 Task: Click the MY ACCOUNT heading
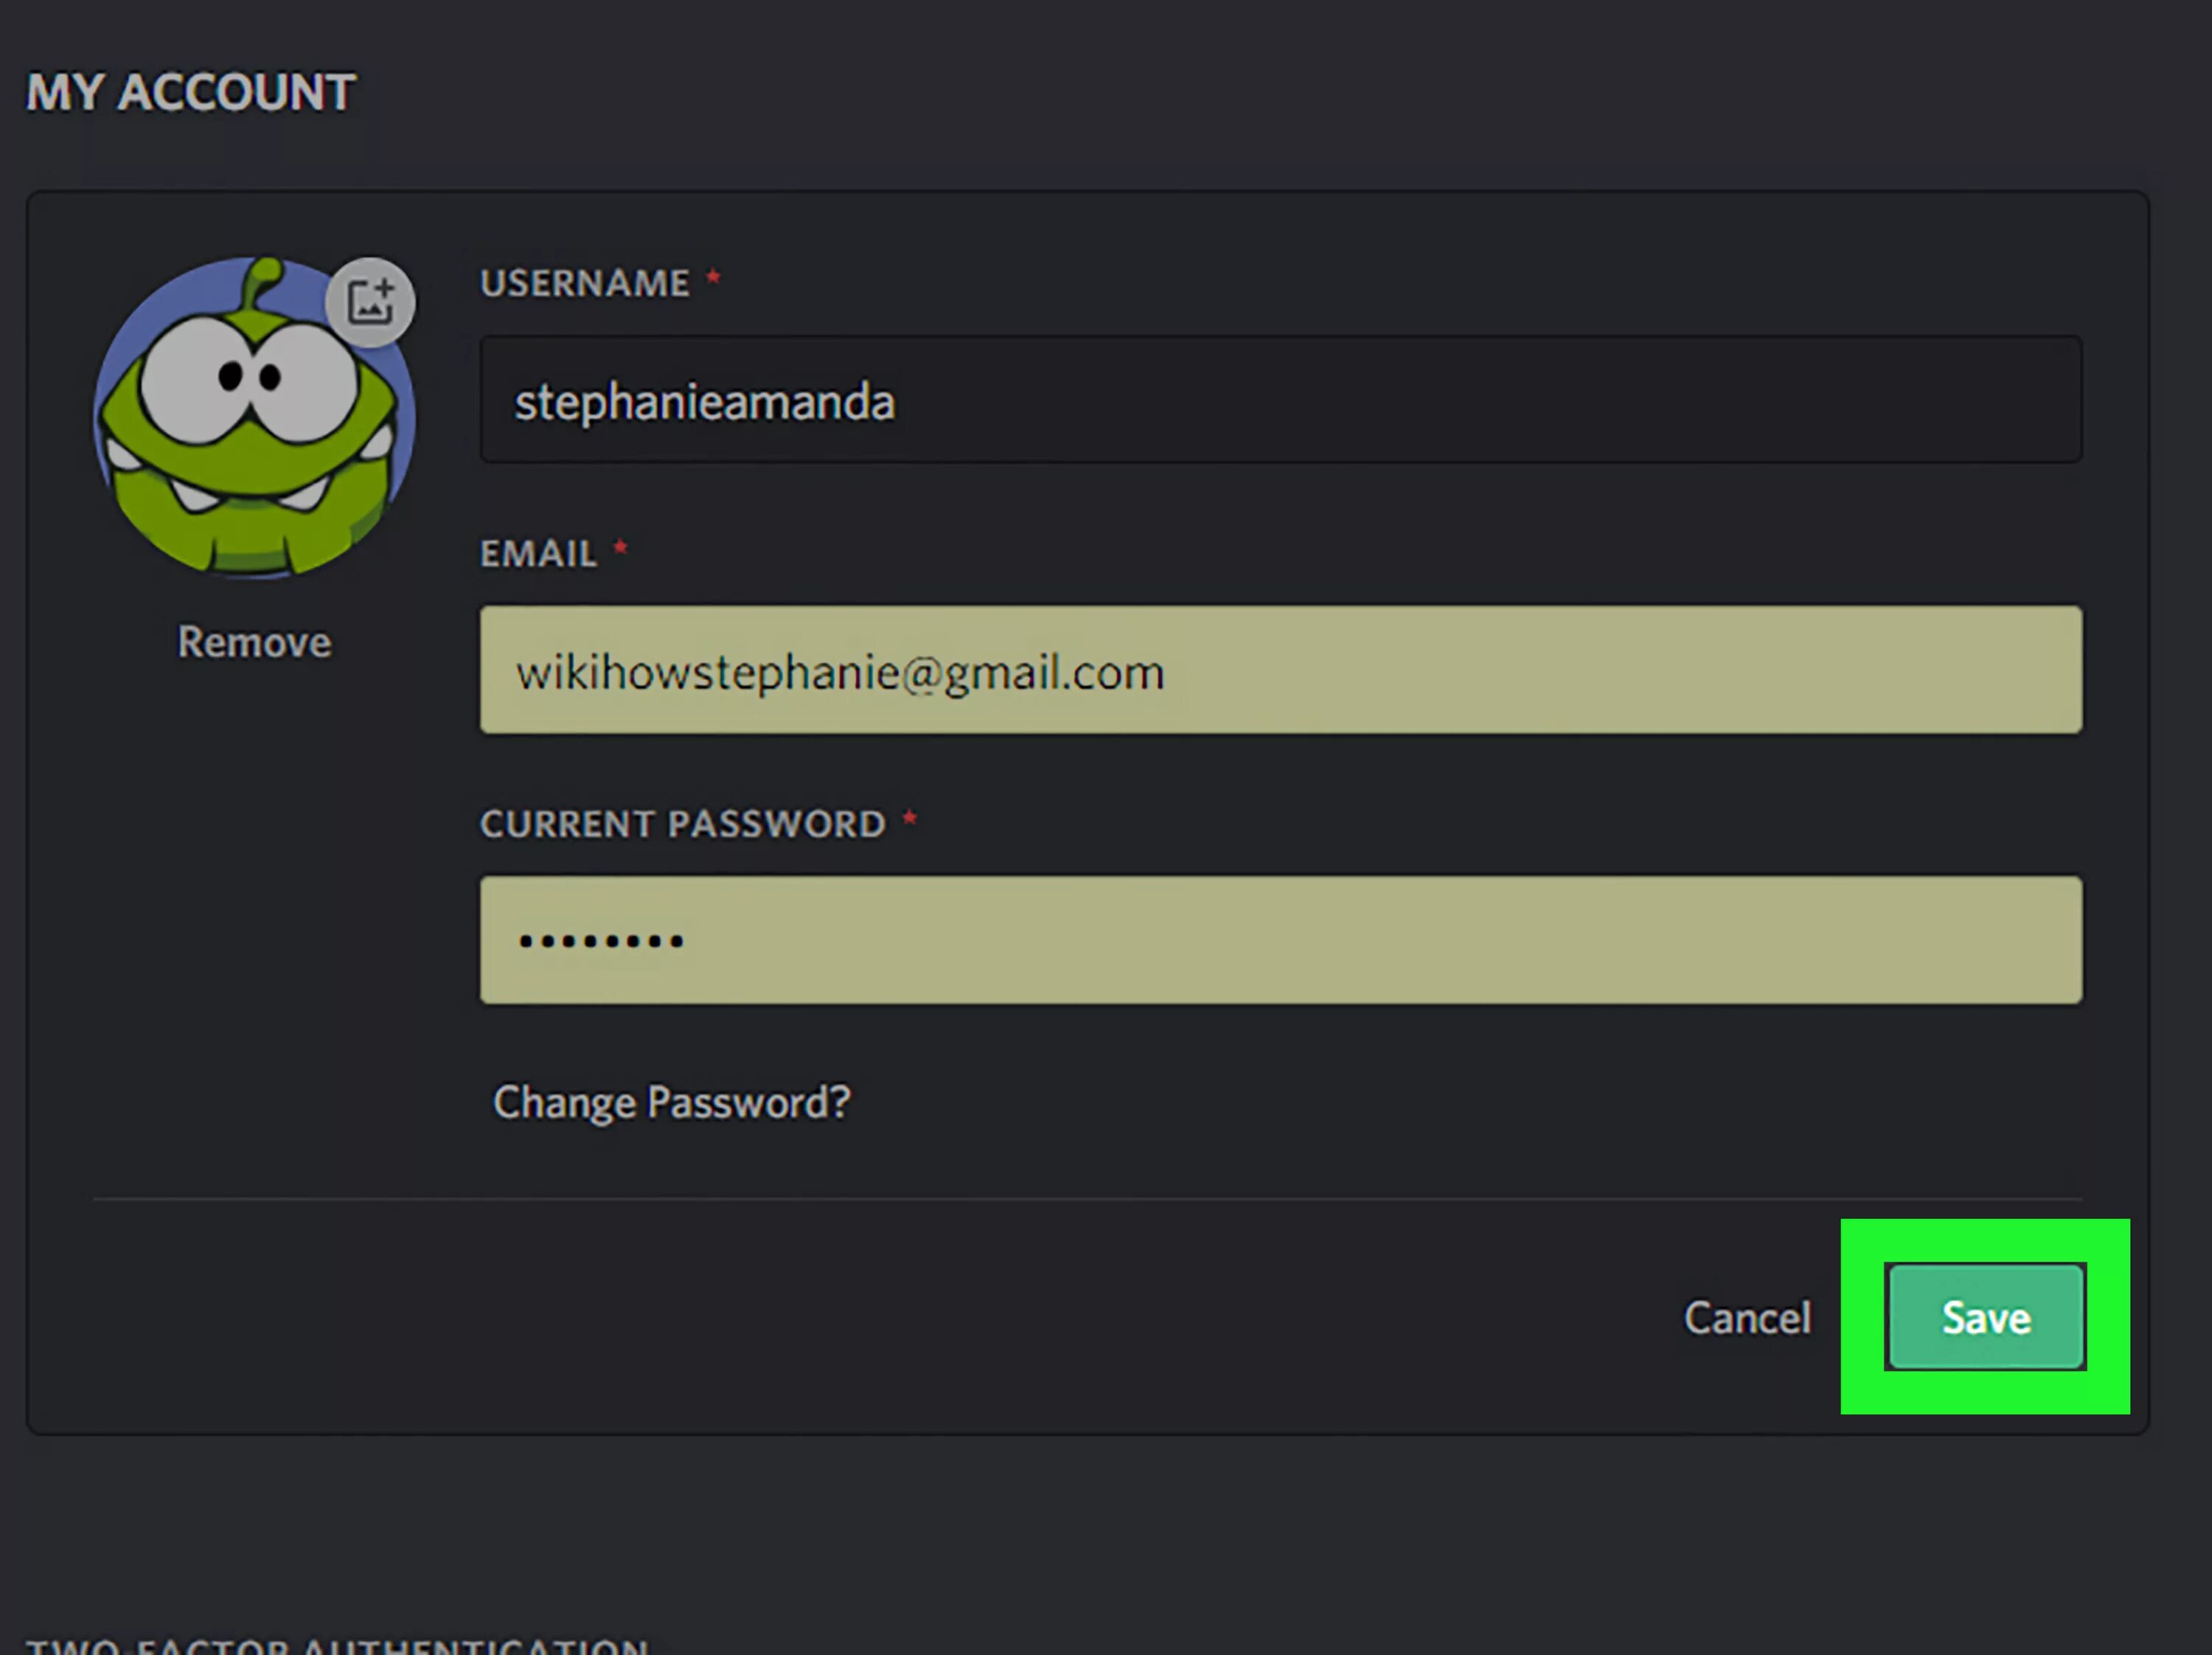190,92
